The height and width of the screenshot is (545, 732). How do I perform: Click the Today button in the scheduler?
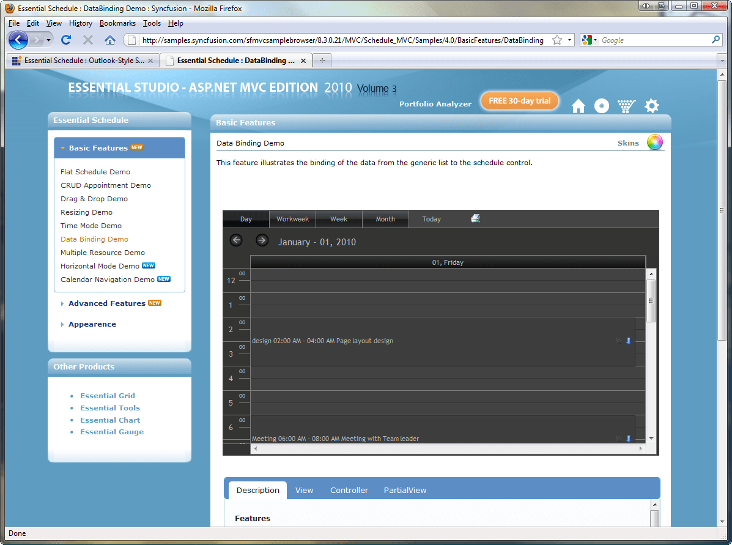[x=431, y=218]
